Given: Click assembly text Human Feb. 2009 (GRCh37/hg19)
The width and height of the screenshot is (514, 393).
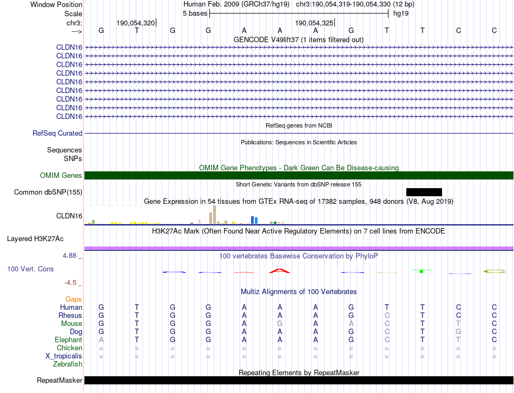Looking at the screenshot, I should [x=236, y=4].
